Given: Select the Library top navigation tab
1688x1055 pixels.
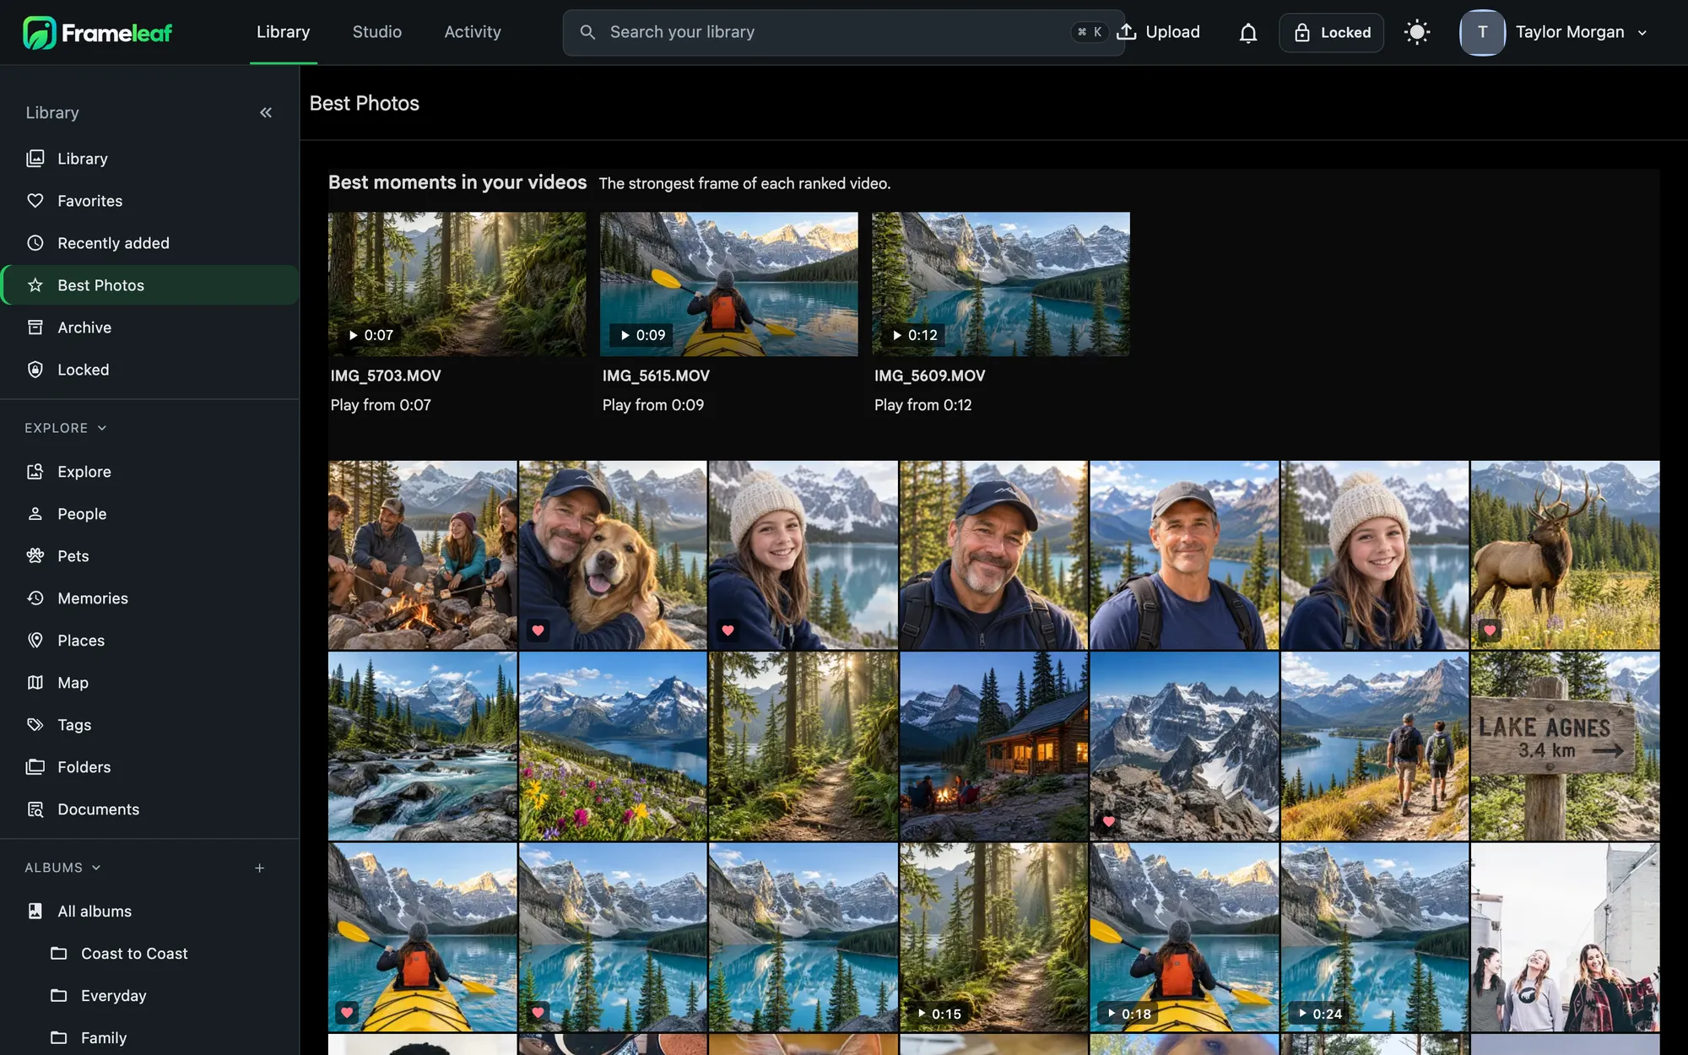Looking at the screenshot, I should click(x=283, y=32).
